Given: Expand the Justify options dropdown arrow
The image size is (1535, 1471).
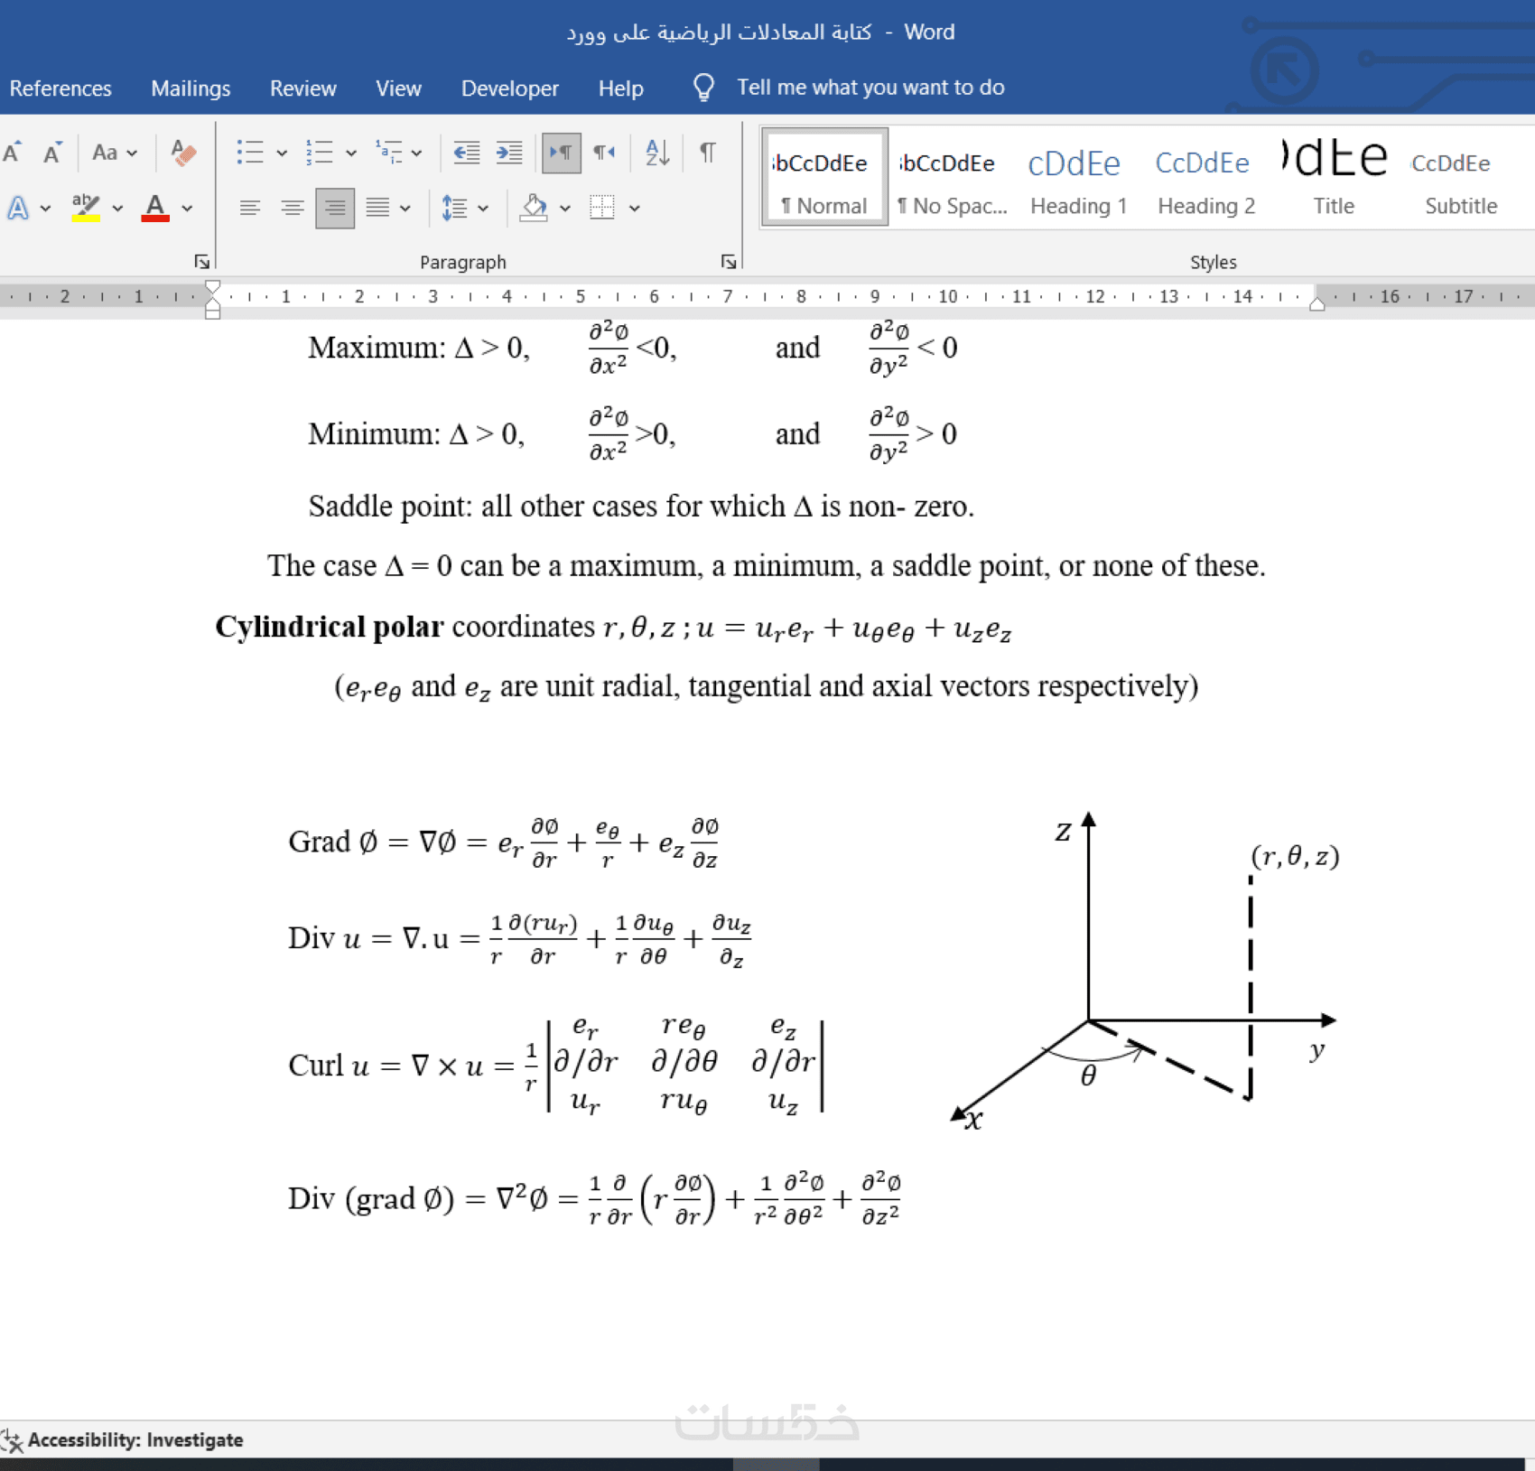Looking at the screenshot, I should 405,209.
